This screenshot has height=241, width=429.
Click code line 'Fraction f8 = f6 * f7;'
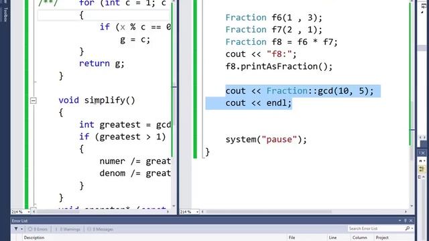(x=282, y=42)
